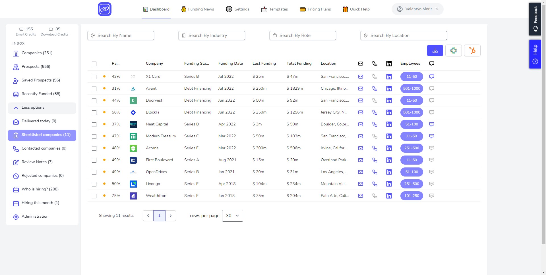The image size is (546, 275).
Task: Click the comments column header icon
Action: coord(431,64)
